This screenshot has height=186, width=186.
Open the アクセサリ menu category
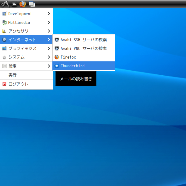(26, 31)
